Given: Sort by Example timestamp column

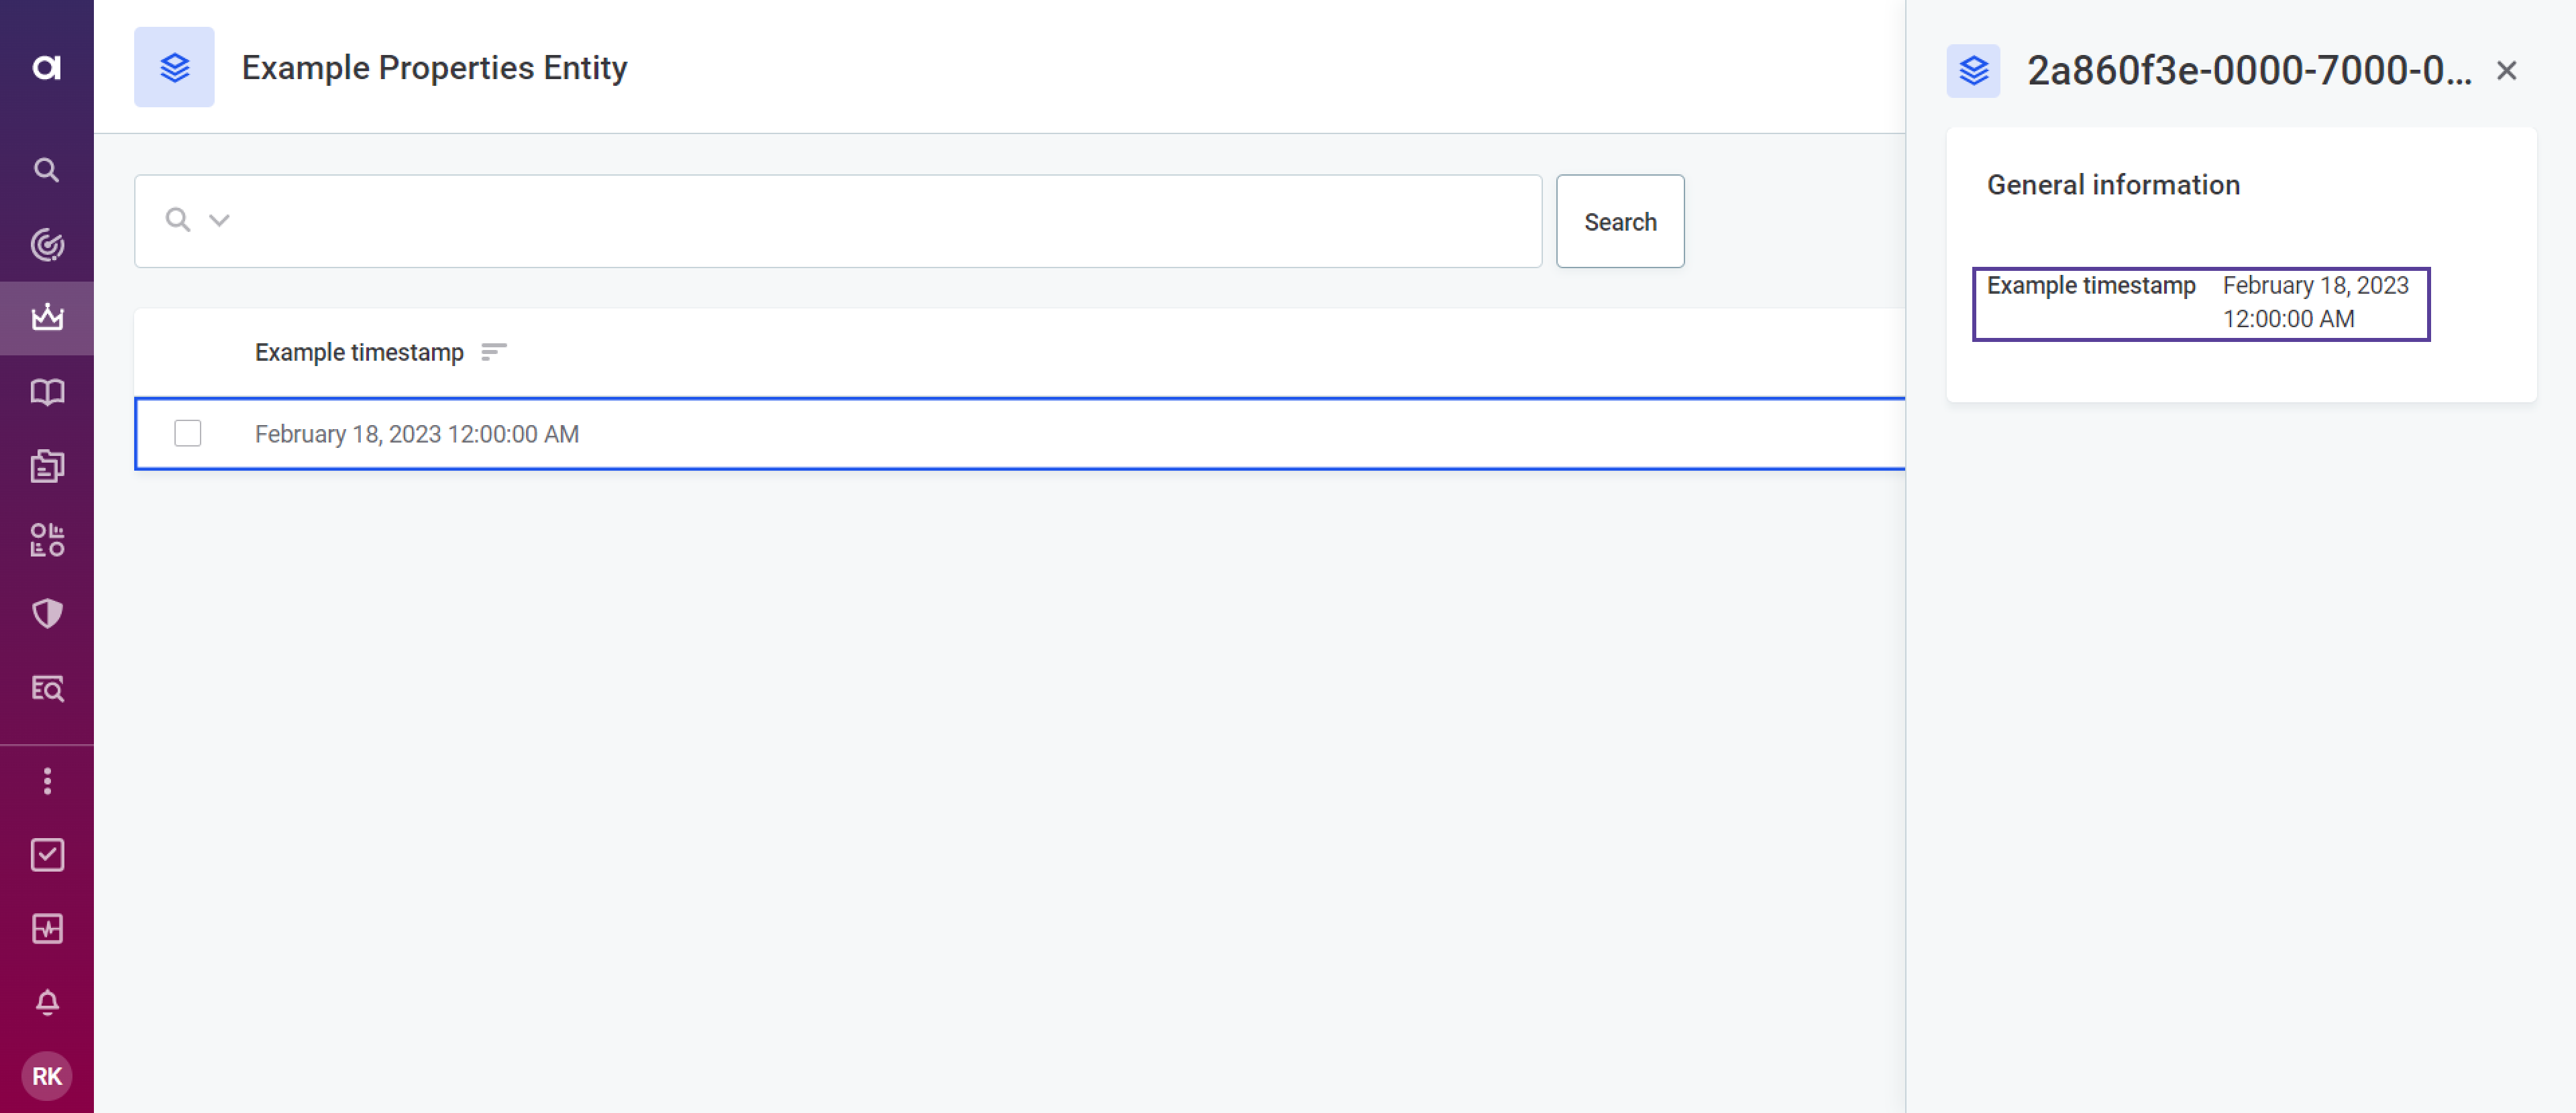Looking at the screenshot, I should tap(494, 352).
